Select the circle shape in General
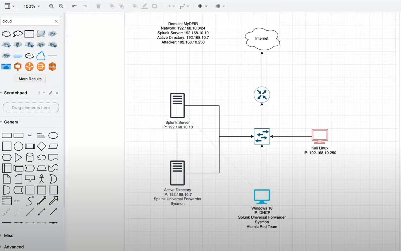The width and height of the screenshot is (401, 251). point(18,146)
